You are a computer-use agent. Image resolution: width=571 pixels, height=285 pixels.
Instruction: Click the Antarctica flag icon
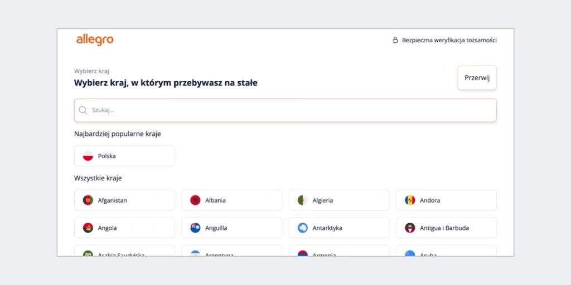pyautogui.click(x=302, y=228)
